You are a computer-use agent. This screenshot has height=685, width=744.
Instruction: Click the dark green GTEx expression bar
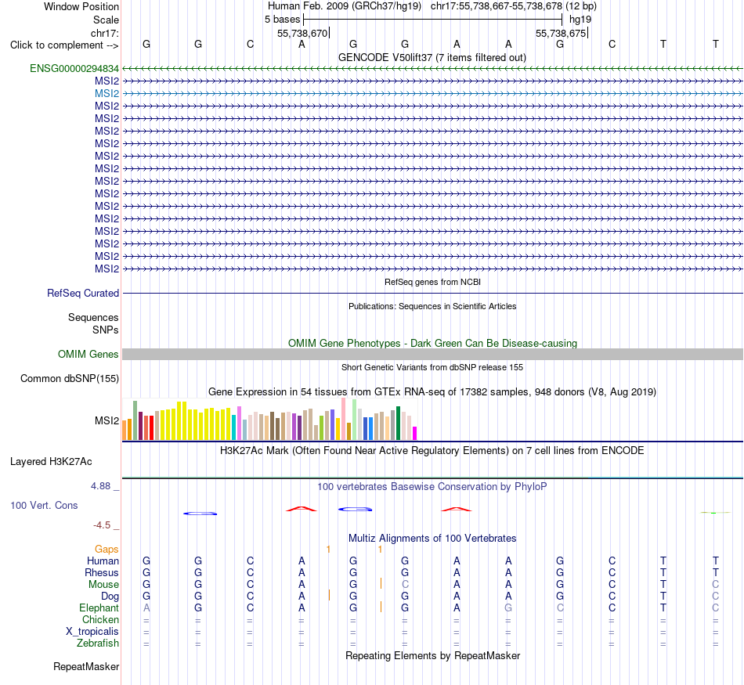tap(399, 424)
